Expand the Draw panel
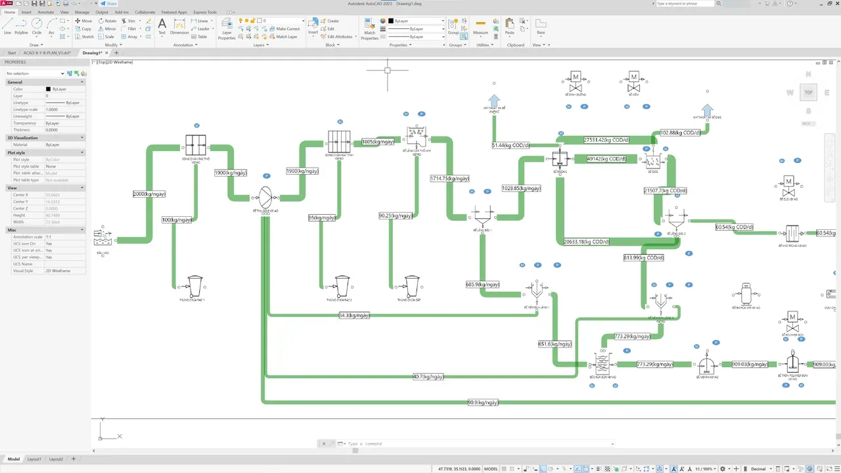The image size is (841, 473). tap(35, 45)
